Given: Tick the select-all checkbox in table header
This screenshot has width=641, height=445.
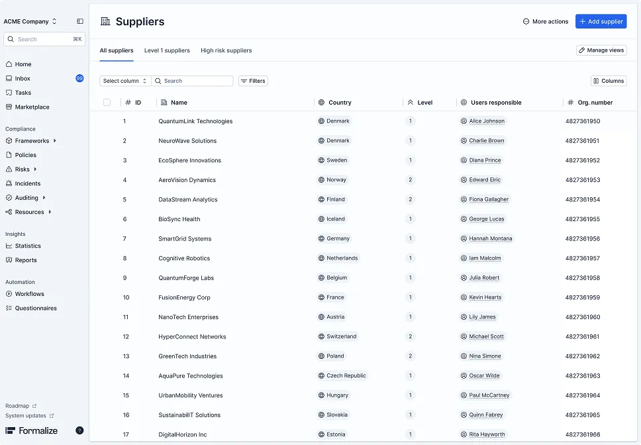Looking at the screenshot, I should click(x=107, y=103).
